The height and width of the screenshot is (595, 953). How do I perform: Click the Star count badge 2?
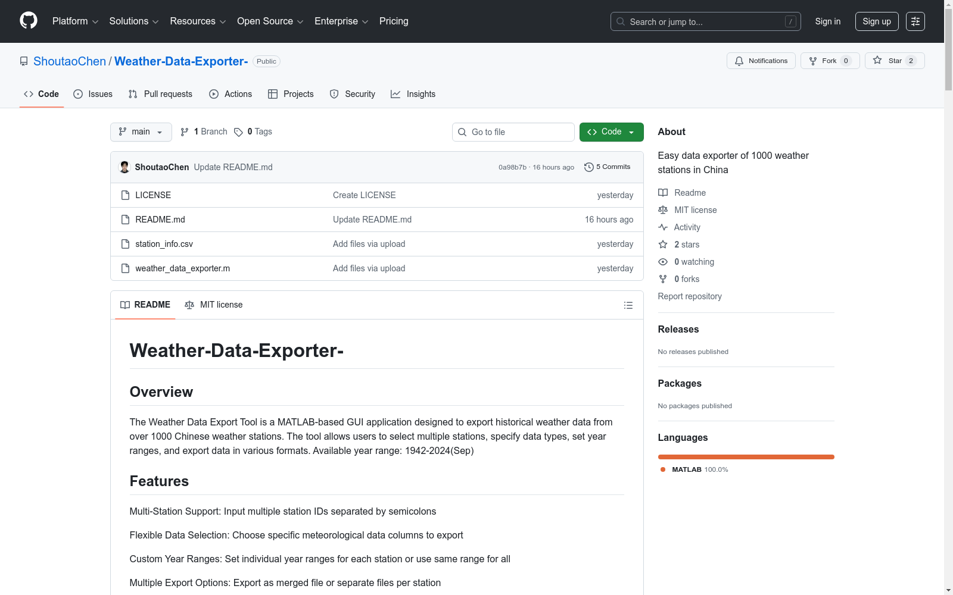[x=911, y=61]
